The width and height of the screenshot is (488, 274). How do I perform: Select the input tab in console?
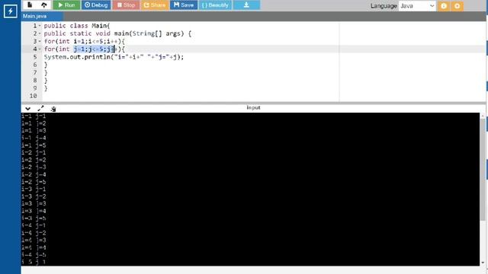tap(253, 107)
